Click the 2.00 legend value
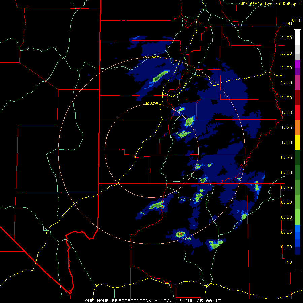Image resolution: width=303 pixels, height=303 pixels. [x=287, y=98]
